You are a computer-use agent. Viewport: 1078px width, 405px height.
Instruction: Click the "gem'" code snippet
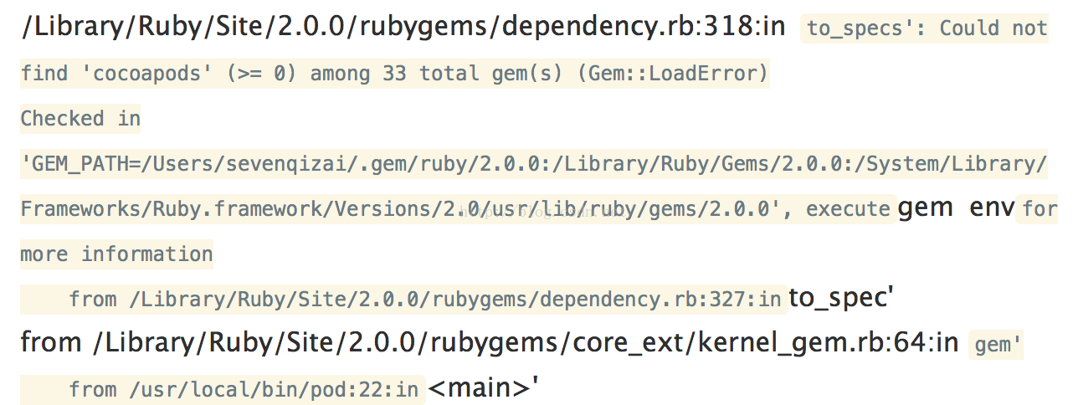click(x=997, y=344)
